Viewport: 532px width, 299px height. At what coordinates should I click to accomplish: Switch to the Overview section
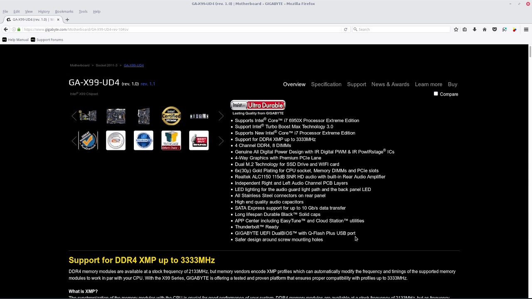(294, 84)
